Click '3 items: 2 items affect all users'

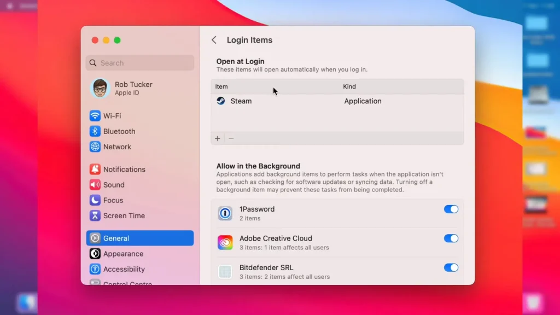click(284, 277)
